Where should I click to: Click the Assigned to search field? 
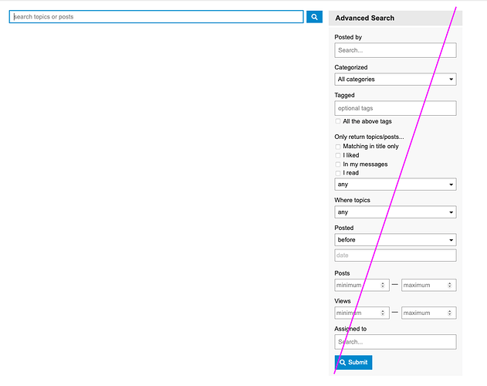(x=395, y=342)
